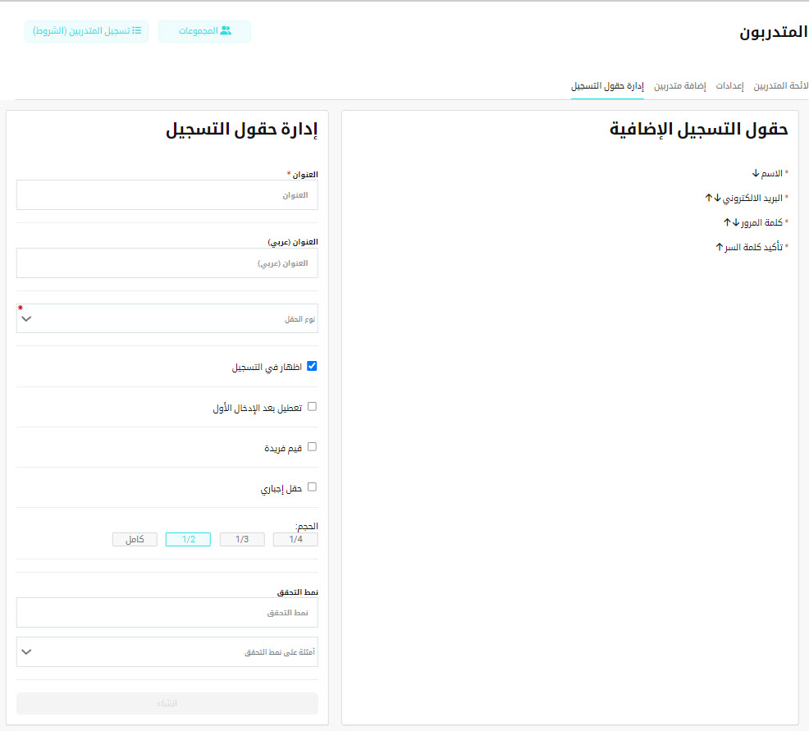This screenshot has width=809, height=731.
Task: Move كلمة المرور field down
Action: (x=736, y=222)
